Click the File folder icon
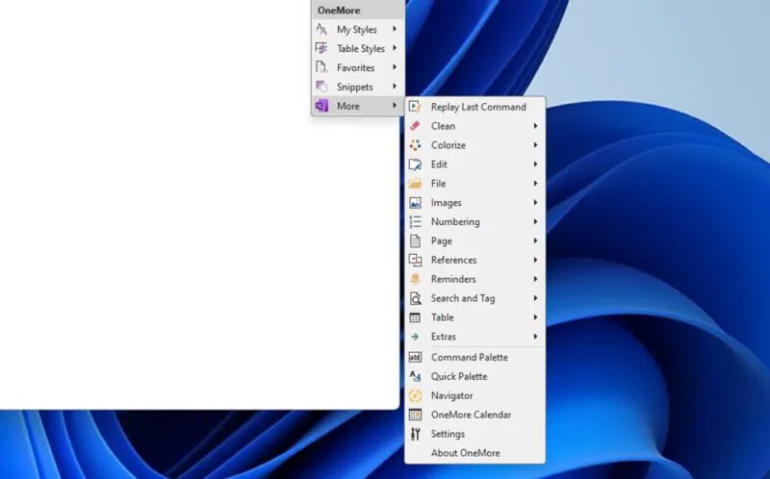770x479 pixels. point(415,184)
